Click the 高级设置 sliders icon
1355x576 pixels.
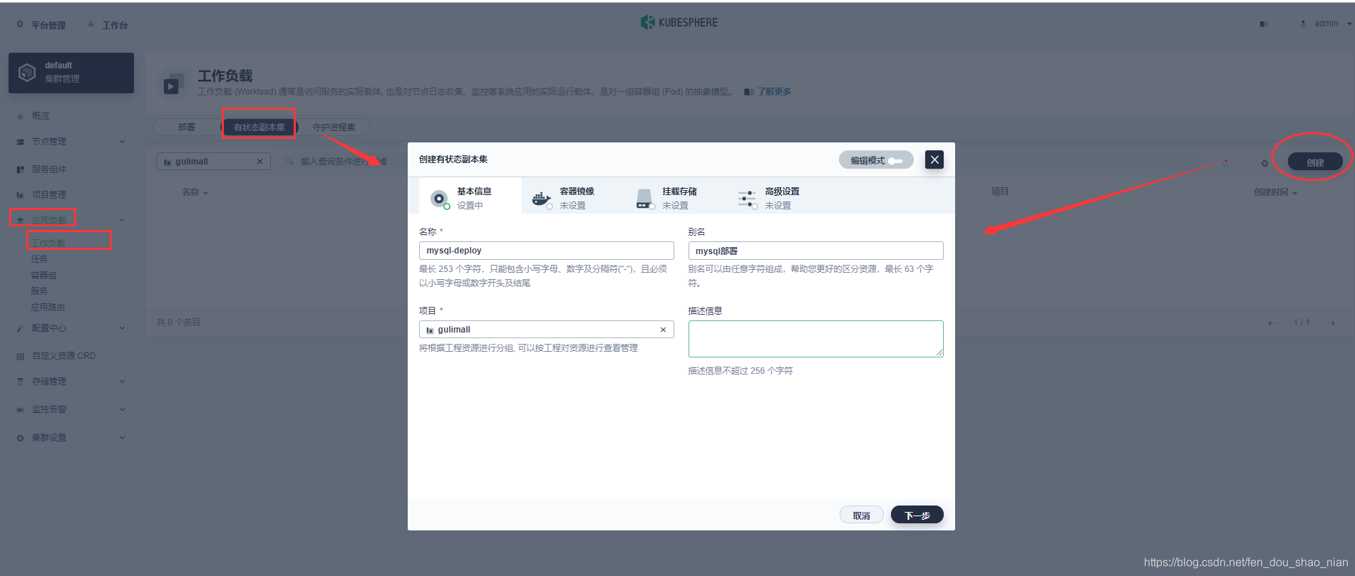(x=747, y=199)
